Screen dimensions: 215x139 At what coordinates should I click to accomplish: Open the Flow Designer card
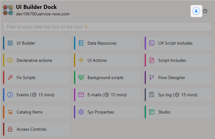point(178,77)
